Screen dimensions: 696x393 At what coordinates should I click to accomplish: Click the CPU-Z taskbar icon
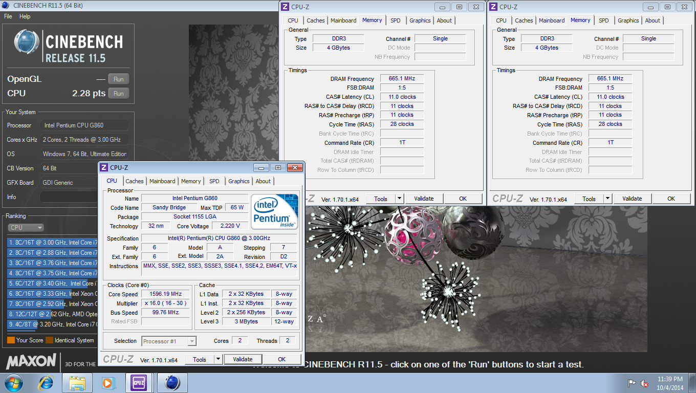tap(138, 383)
